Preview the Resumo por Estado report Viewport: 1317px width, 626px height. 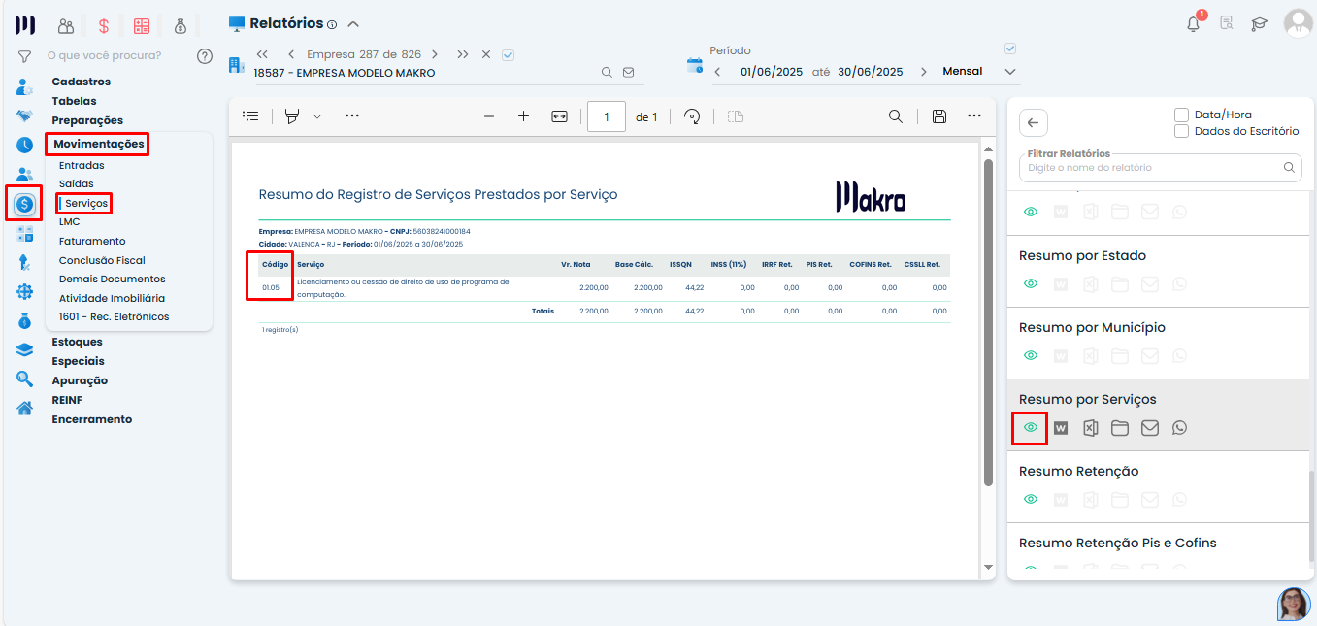[1031, 283]
